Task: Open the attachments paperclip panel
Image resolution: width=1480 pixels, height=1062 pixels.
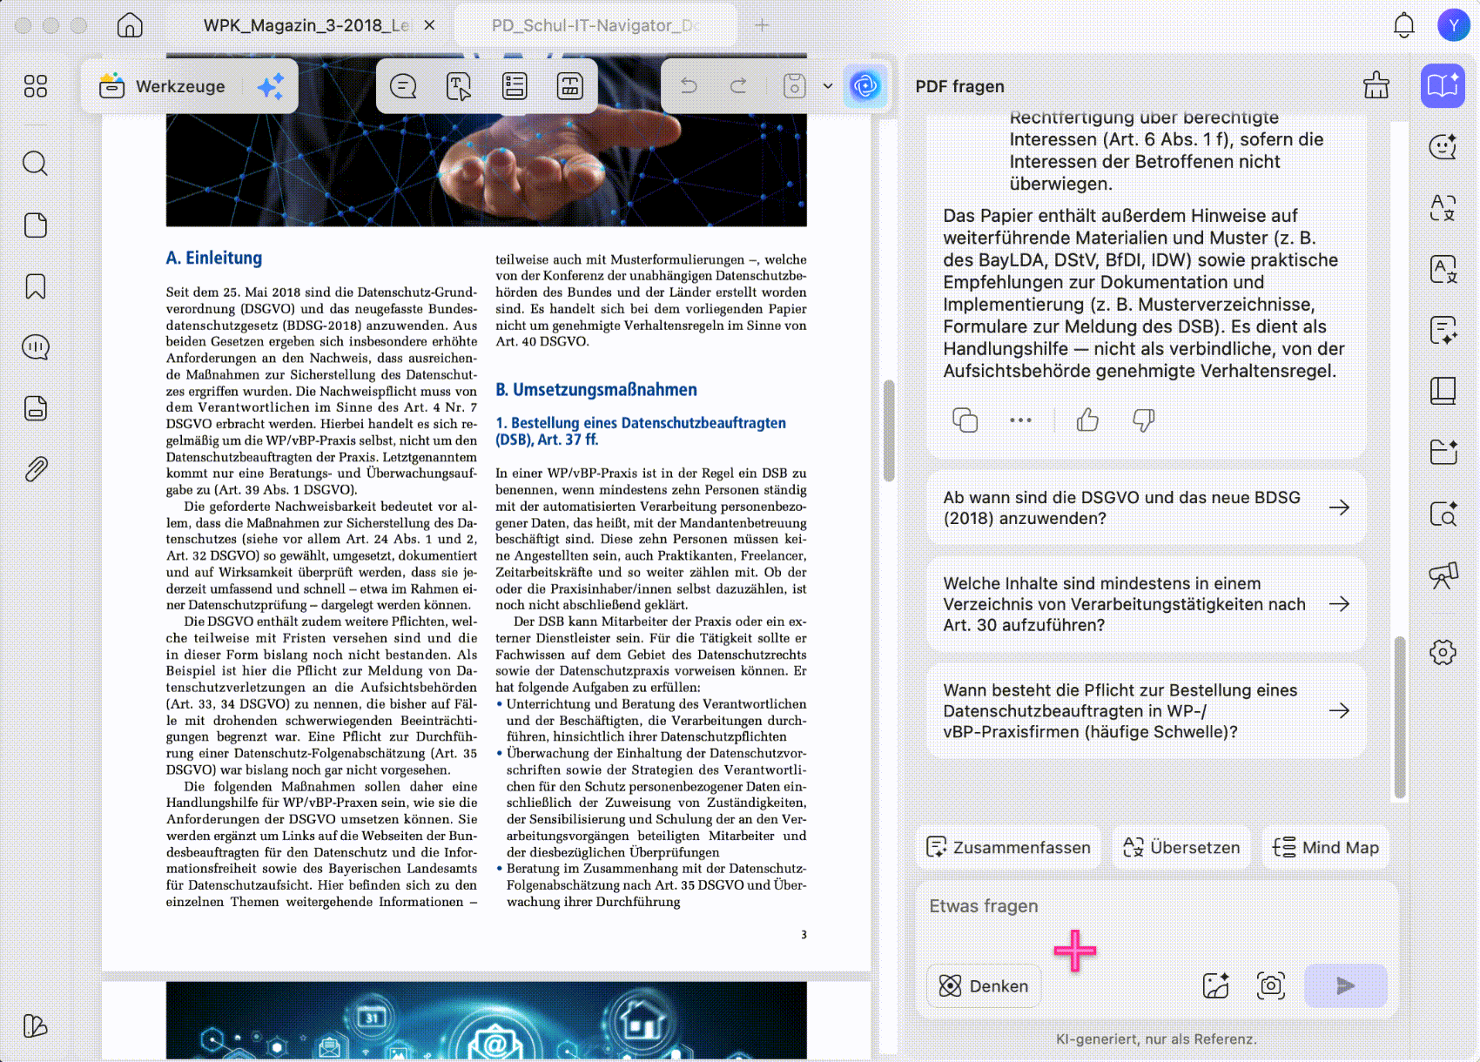Action: coord(36,469)
